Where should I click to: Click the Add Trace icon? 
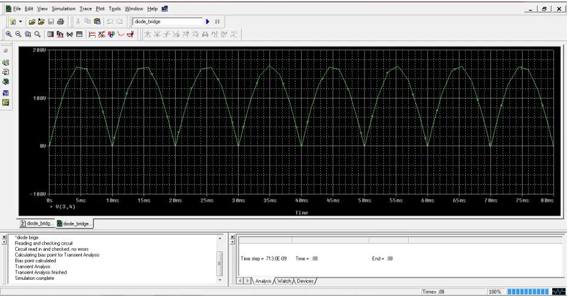(93, 34)
